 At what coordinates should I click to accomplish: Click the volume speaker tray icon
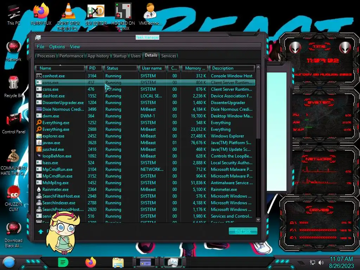point(321,262)
